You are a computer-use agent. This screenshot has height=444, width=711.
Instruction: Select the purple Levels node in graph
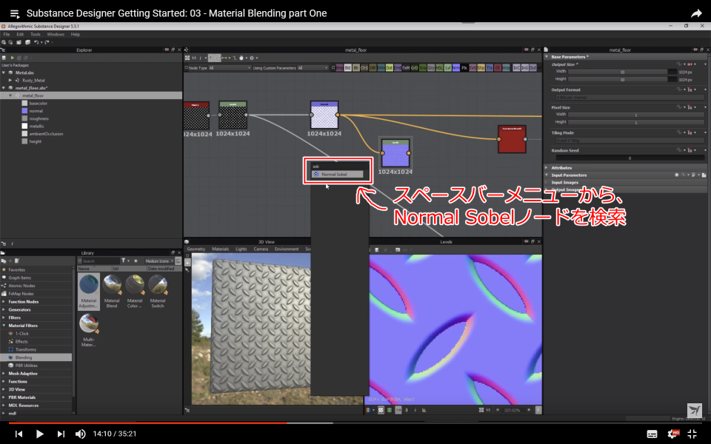point(395,153)
